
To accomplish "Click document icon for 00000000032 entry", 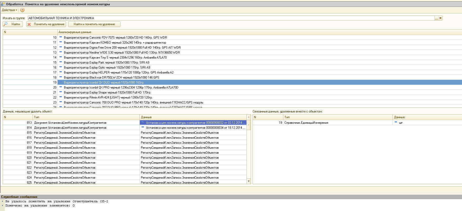I will coord(143,122).
